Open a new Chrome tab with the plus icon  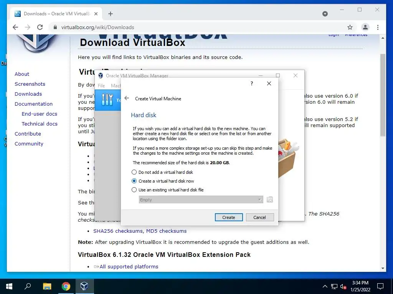coord(111,14)
